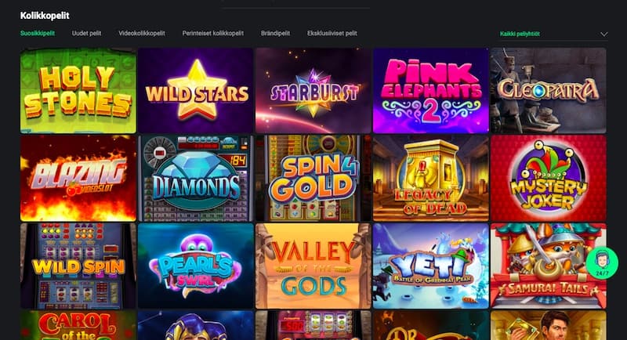Launch Blazing Videoslot game
The height and width of the screenshot is (340, 627).
tap(78, 178)
